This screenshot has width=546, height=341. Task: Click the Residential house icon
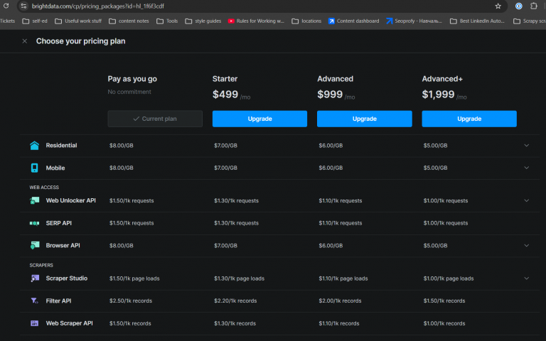pos(34,146)
